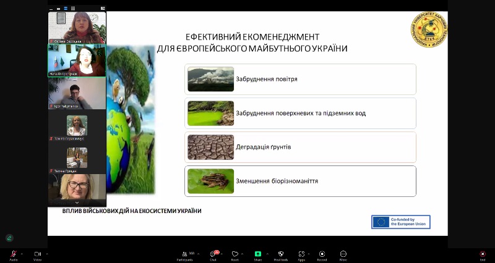This screenshot has width=495, height=263.
Task: Open React heart icon
Action: point(235,254)
